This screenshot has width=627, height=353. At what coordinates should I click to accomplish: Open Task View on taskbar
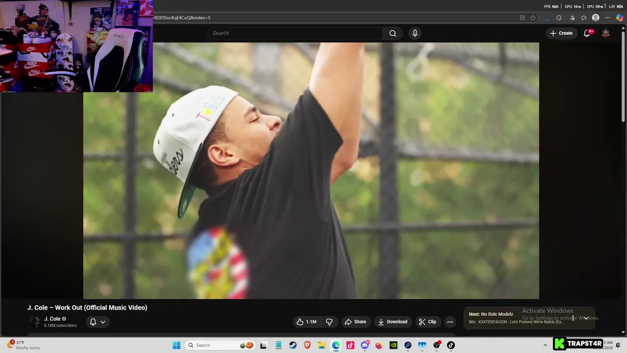(x=264, y=345)
